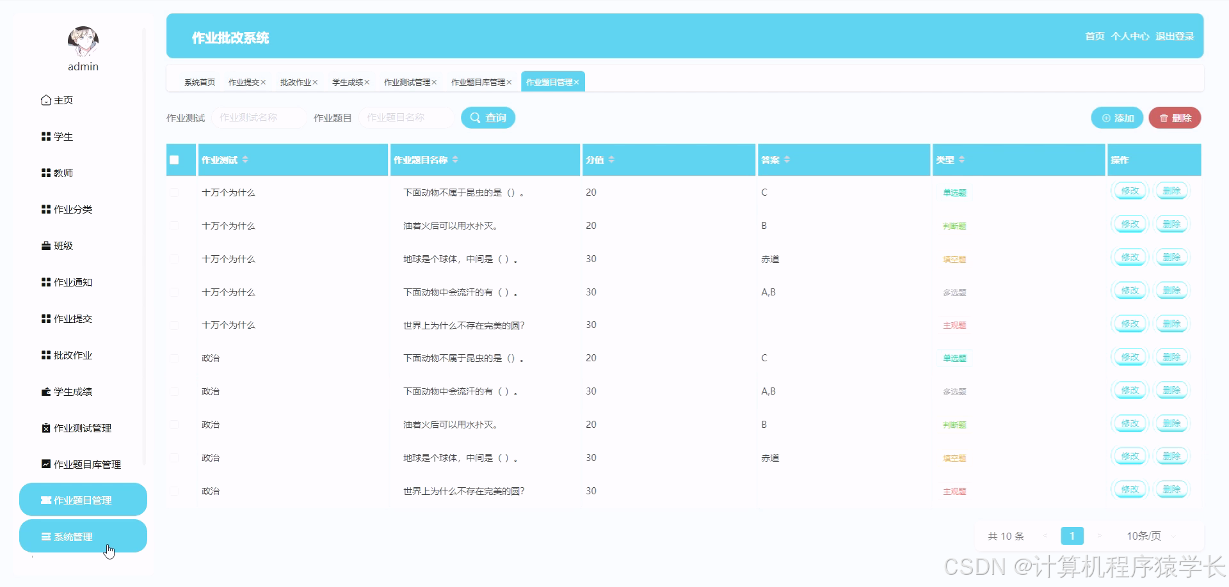Screen dimensions: 1229x587
Task: Click the 作业题目库管理 sidebar icon
Action: pyautogui.click(x=45, y=464)
